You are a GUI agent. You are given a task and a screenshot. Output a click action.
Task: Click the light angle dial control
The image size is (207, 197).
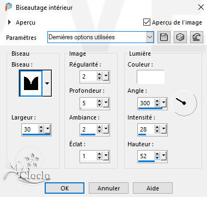click(x=185, y=103)
